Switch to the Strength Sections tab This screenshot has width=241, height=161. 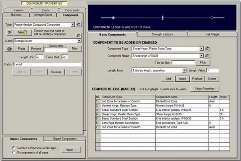point(162,34)
